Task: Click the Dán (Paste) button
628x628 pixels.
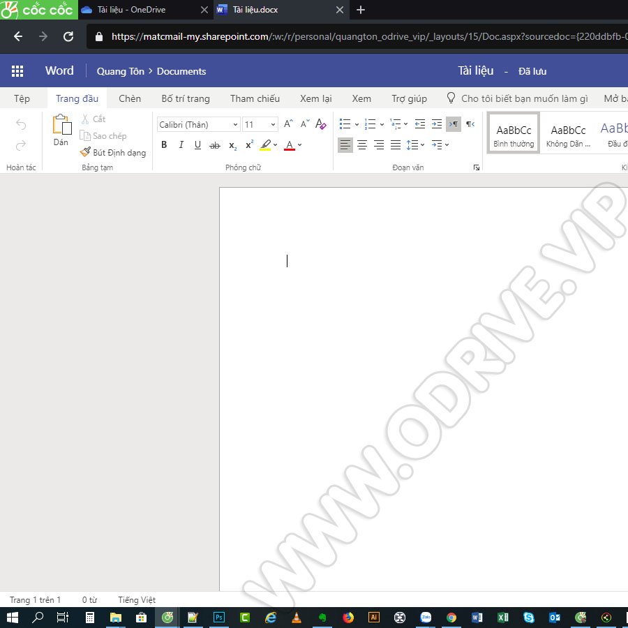Action: [61, 133]
